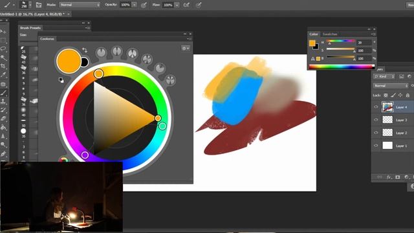Enable airbrush mode next to Flow
The height and width of the screenshot is (233, 414).
pyautogui.click(x=186, y=5)
